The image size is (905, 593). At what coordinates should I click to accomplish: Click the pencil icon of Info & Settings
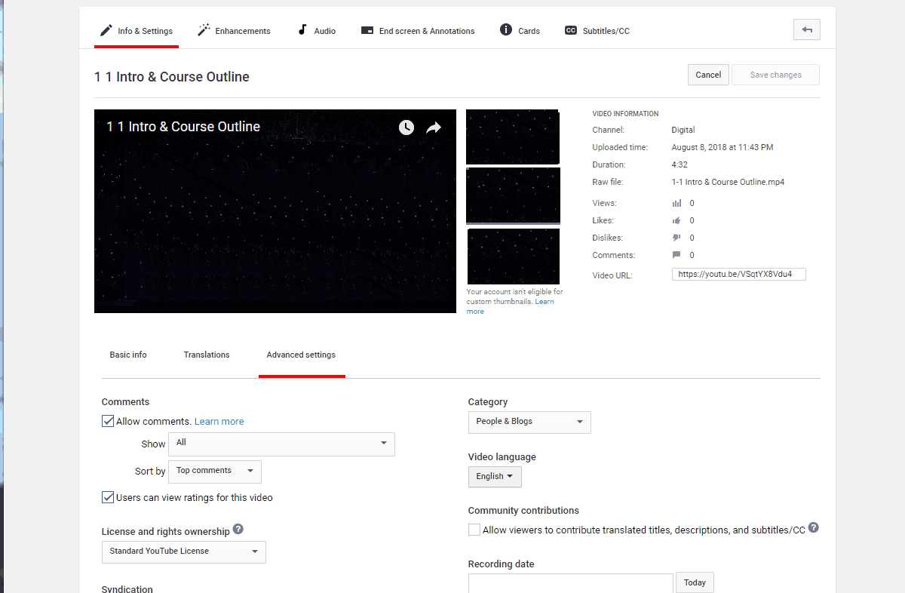pos(106,30)
